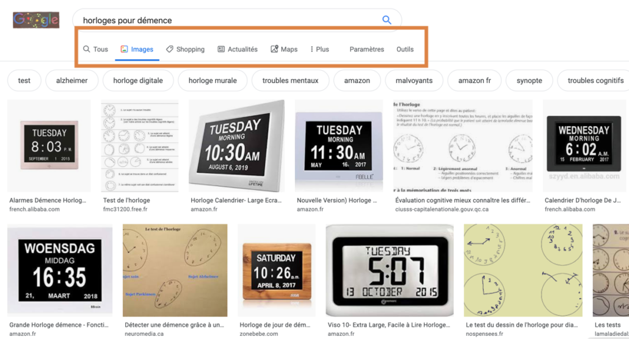
Task: Click the blue search magnifier icon
Action: [x=386, y=20]
